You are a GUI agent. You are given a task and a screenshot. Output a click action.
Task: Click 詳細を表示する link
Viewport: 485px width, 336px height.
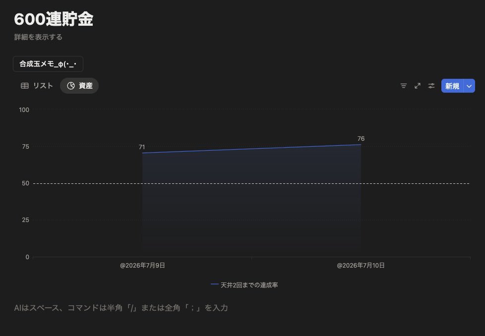(38, 37)
